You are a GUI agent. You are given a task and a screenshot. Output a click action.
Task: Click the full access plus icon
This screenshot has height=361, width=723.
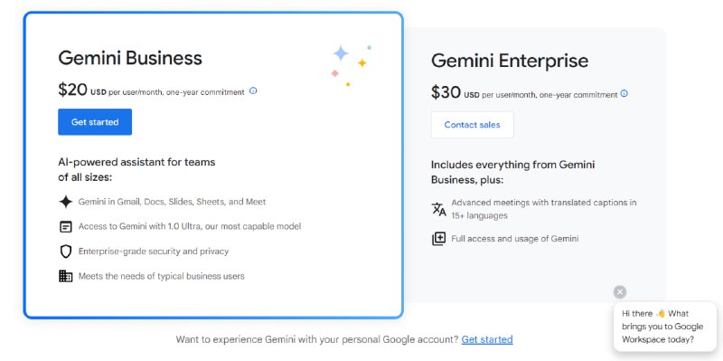[438, 239]
